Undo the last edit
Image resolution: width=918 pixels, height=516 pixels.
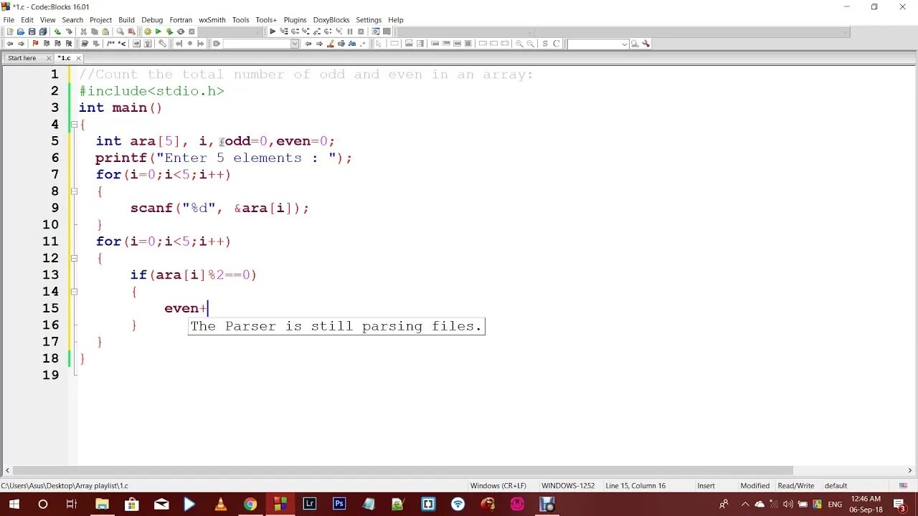tap(57, 32)
